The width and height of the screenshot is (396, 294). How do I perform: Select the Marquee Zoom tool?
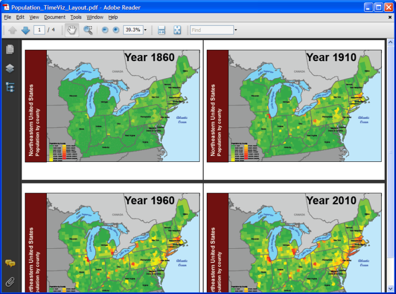coord(88,30)
